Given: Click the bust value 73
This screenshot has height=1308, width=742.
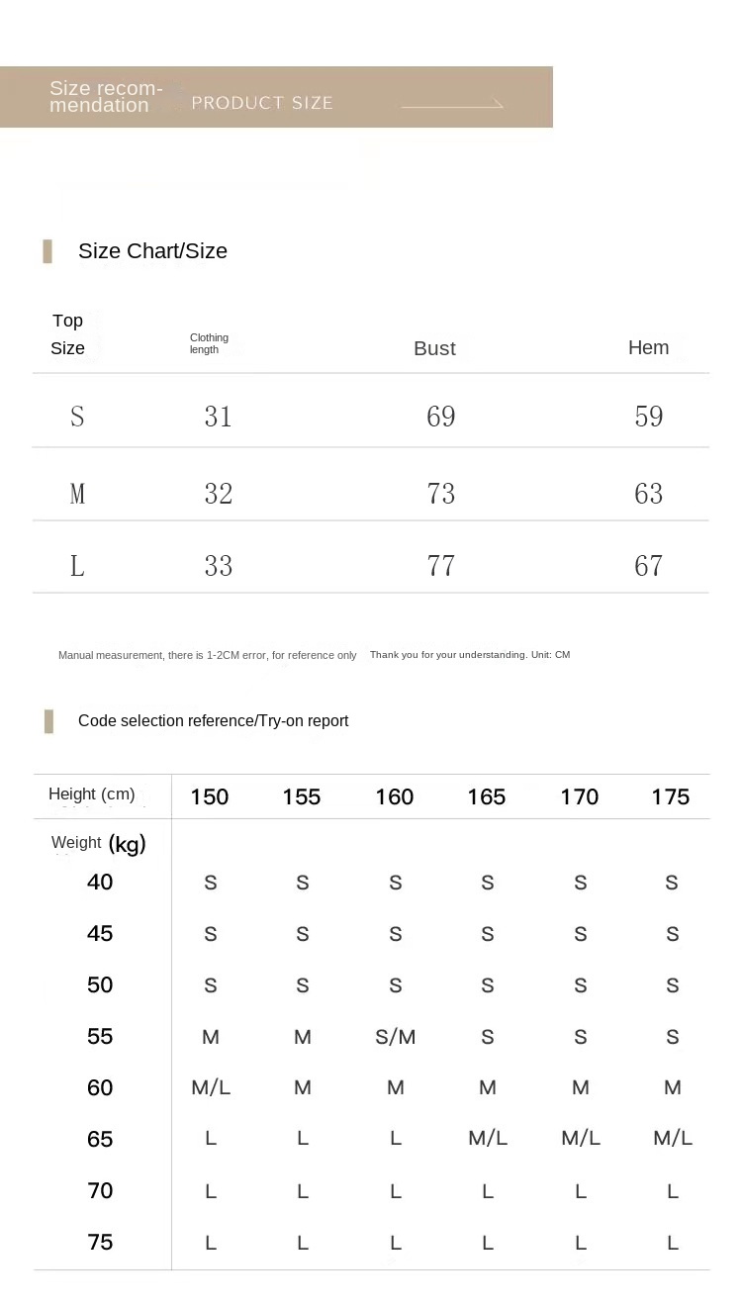Looking at the screenshot, I should [440, 493].
